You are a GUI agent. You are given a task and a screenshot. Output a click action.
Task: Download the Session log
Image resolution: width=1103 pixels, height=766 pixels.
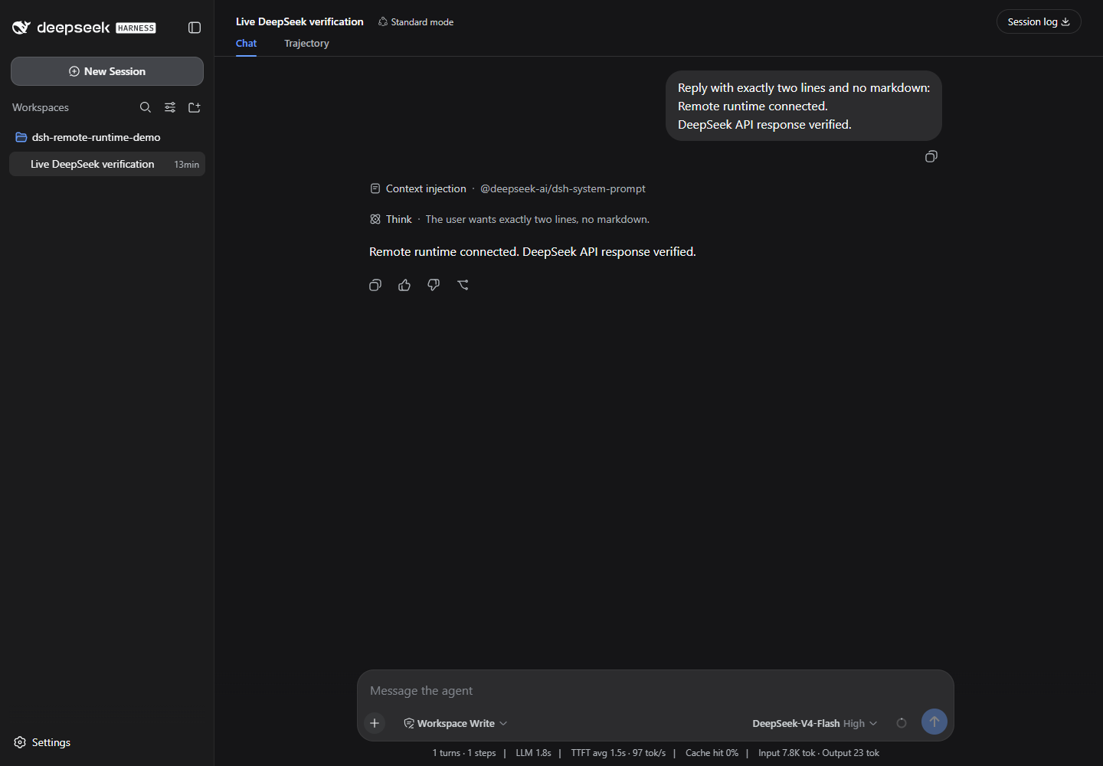pos(1039,21)
